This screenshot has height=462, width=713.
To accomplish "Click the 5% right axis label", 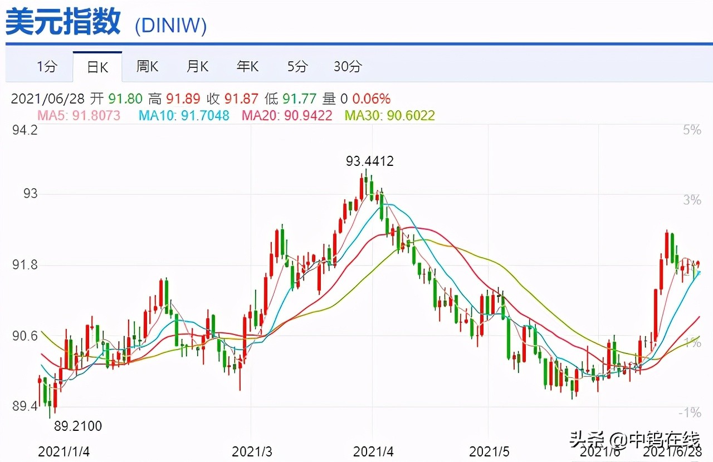I will click(x=692, y=130).
